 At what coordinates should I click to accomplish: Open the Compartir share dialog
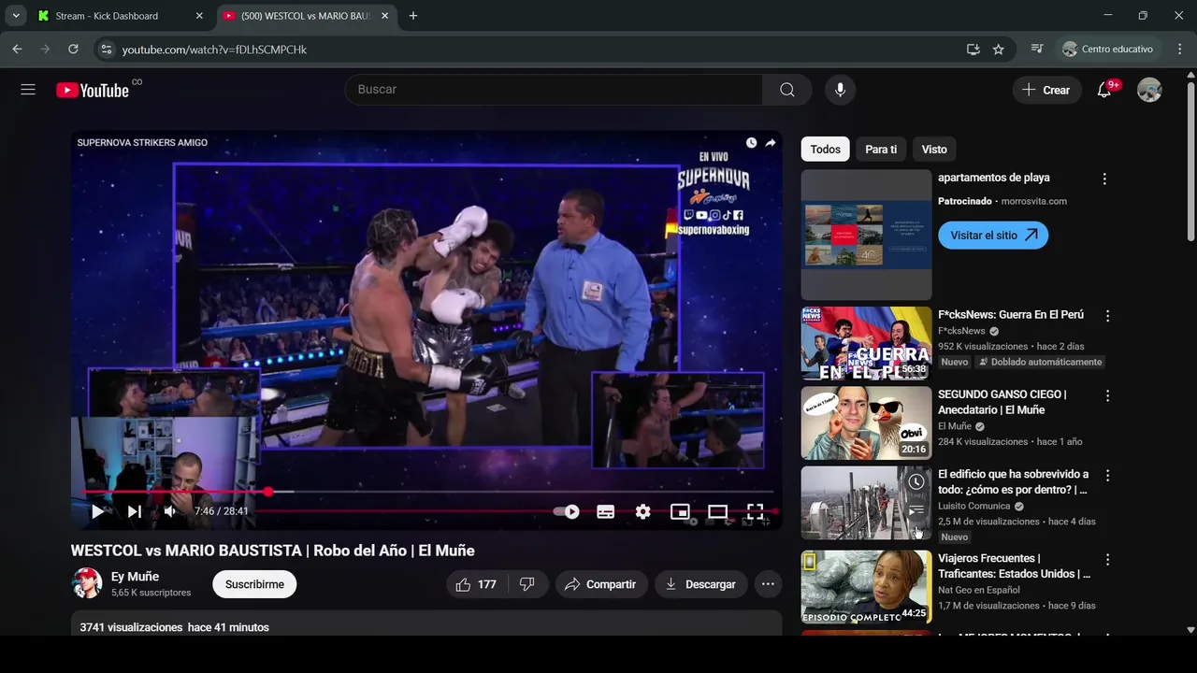coord(601,584)
